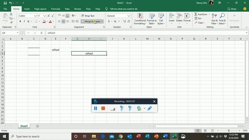Open the Alignment settings dialog launcher
Screen dimensions: 249x140
104,27
